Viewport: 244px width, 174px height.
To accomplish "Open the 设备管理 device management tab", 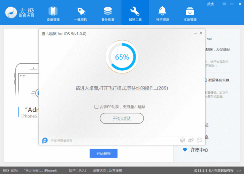I will click(53, 14).
